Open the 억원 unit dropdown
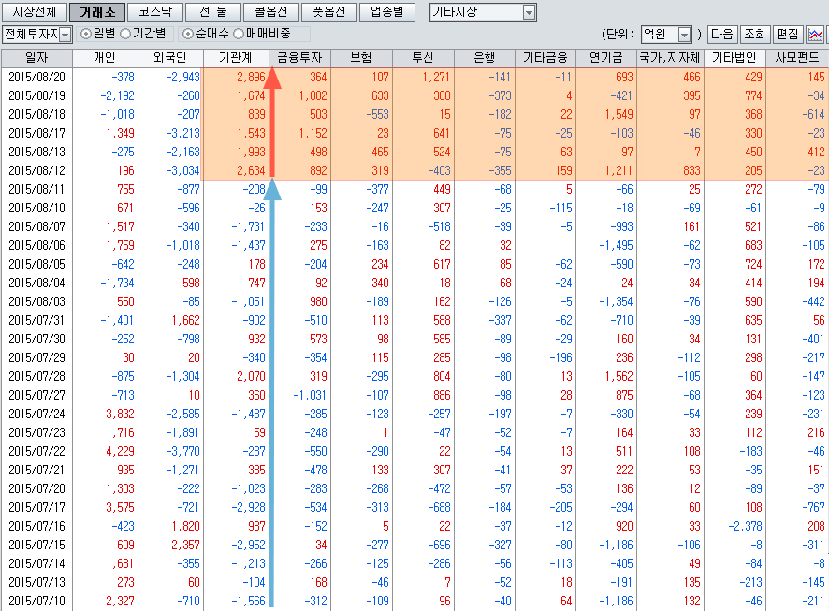 (x=684, y=35)
